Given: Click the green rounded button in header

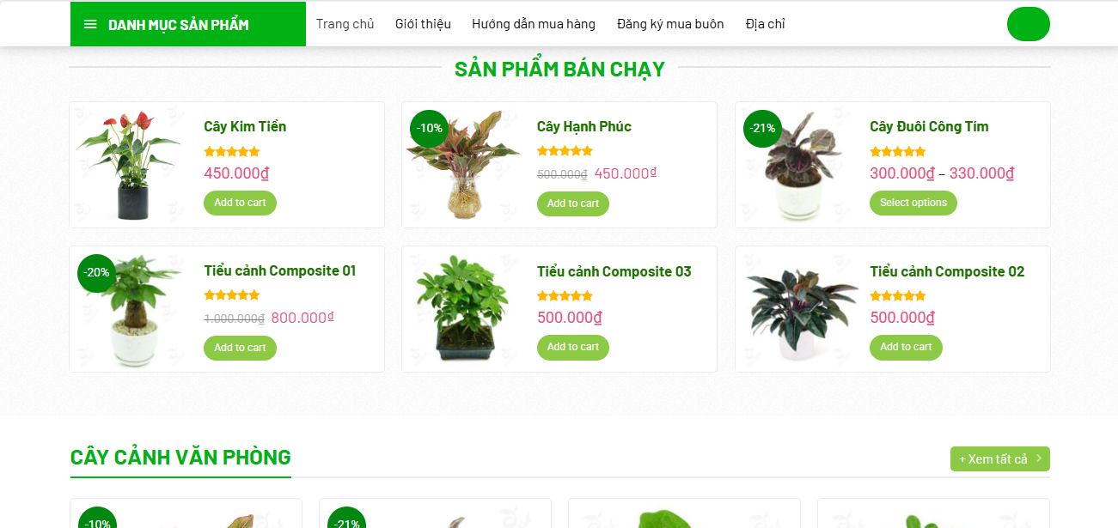Looking at the screenshot, I should click(1028, 24).
